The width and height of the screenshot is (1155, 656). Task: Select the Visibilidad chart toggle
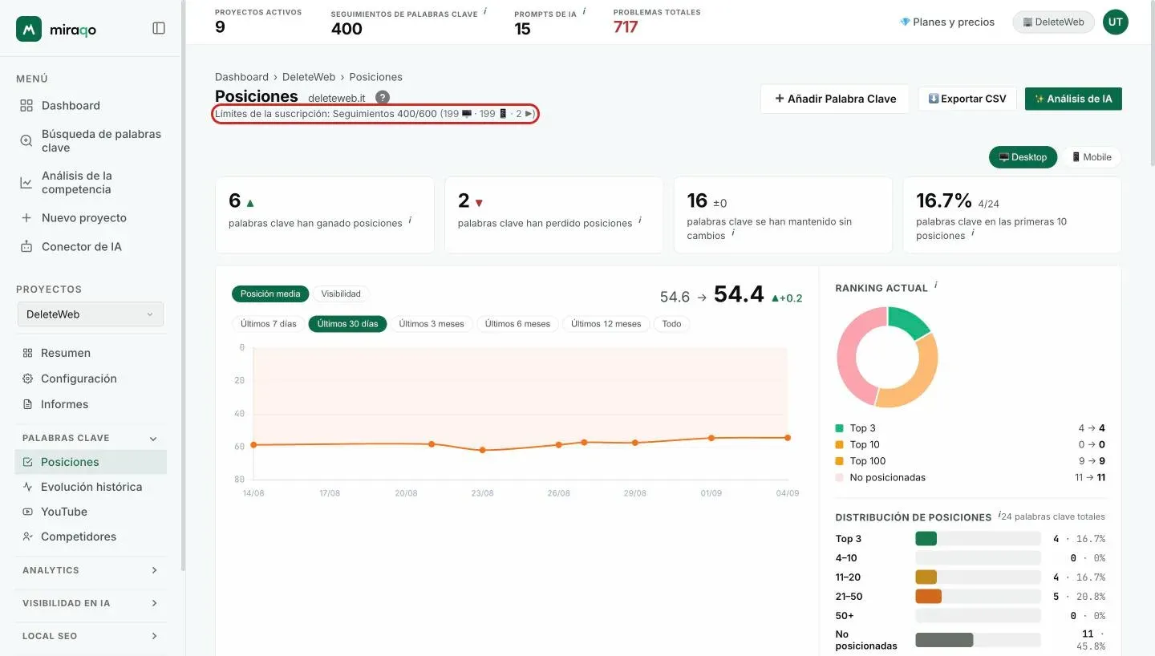pos(341,294)
